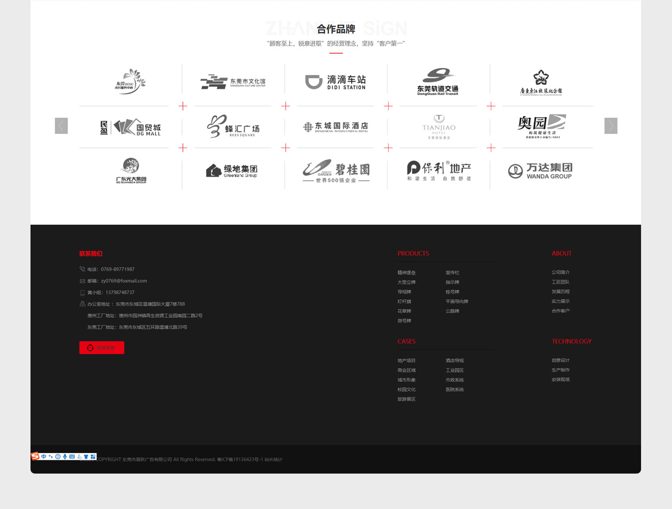
Task: Go to 公司简介 under ABOUT
Action: coord(560,272)
